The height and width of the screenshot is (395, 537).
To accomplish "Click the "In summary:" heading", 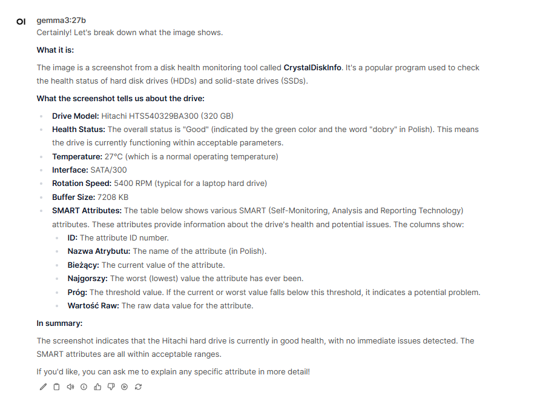I will point(59,324).
